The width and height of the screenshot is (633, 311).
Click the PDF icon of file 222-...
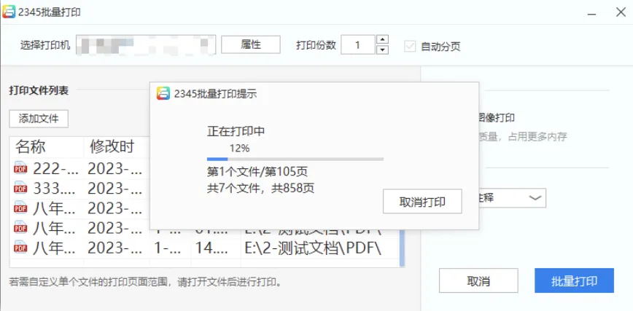(x=20, y=168)
